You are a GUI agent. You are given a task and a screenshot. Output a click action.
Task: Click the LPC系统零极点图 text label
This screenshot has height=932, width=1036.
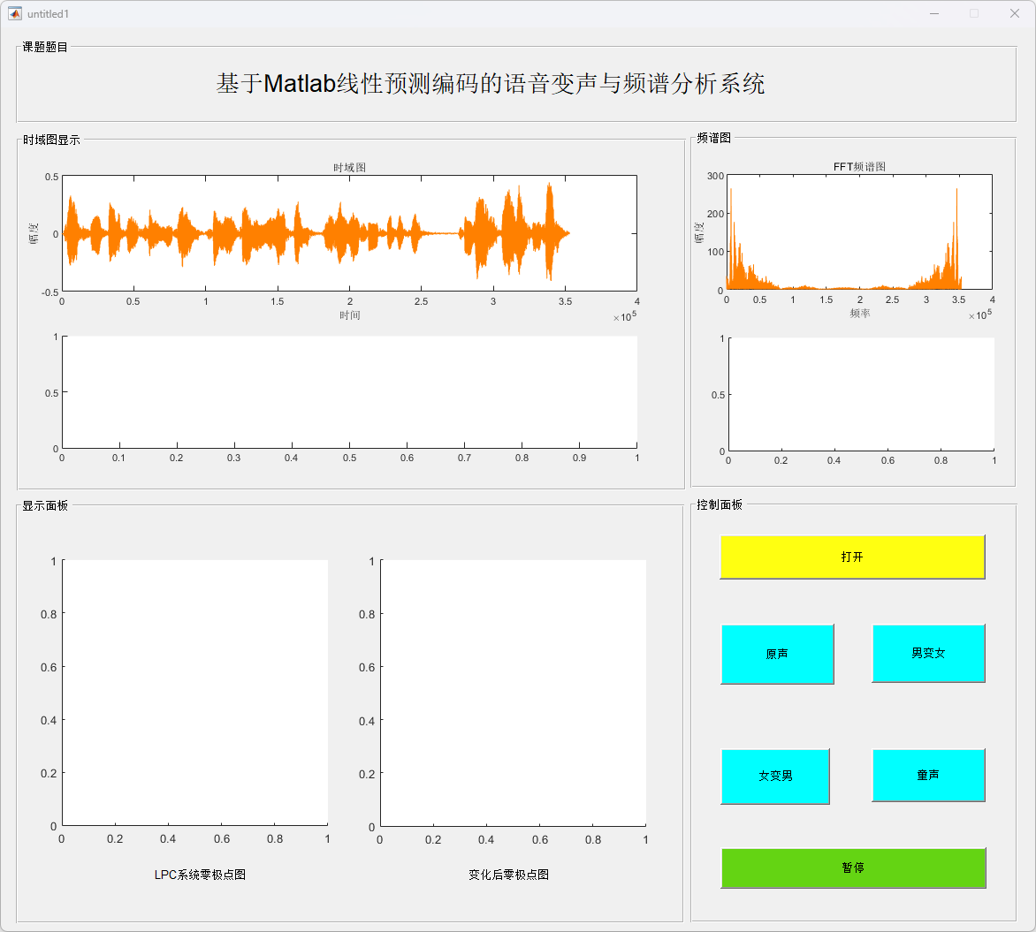click(x=200, y=875)
